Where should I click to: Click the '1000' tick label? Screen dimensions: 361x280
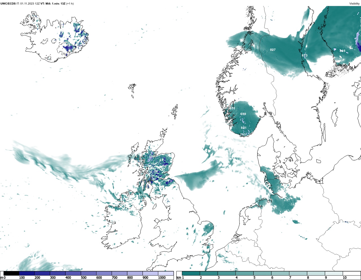[162, 278]
